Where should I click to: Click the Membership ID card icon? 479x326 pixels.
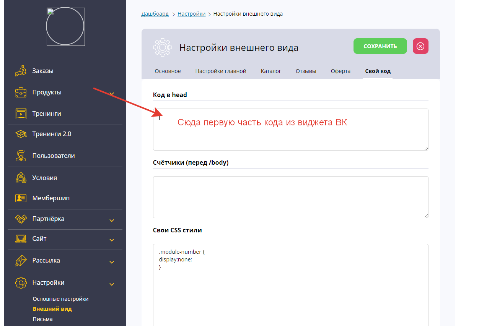(21, 198)
